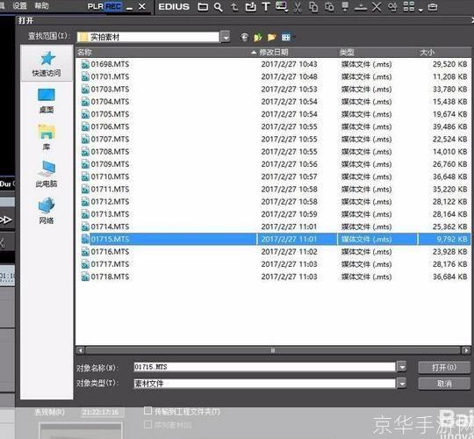Toggle the checkbox below 传输到工程文件夹
Viewport: 474px width, 439px height.
click(147, 425)
